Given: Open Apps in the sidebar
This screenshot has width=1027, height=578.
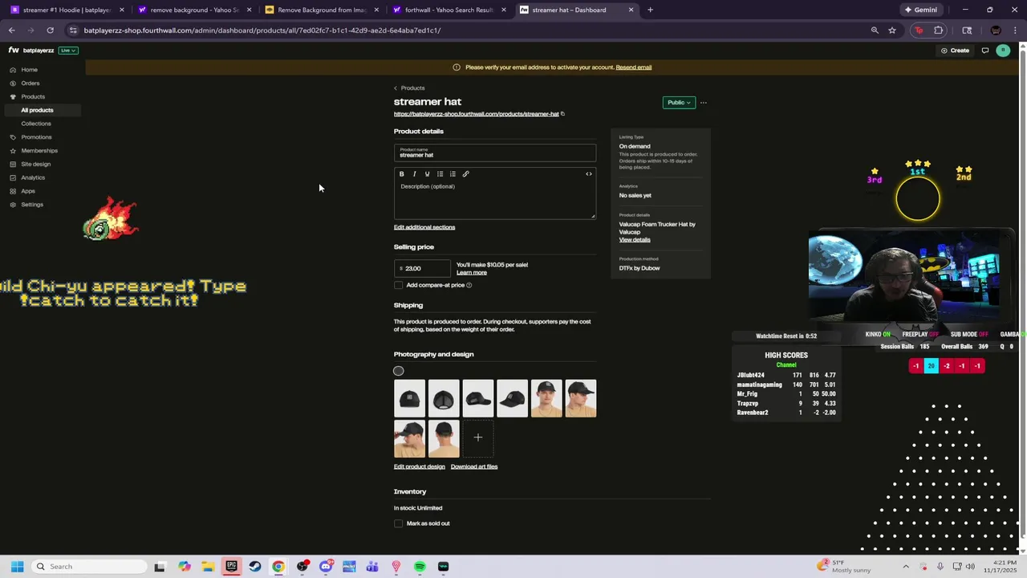Looking at the screenshot, I should pos(28,191).
